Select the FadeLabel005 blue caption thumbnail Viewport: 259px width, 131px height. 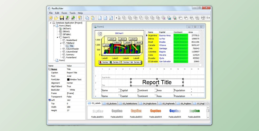click(175, 111)
